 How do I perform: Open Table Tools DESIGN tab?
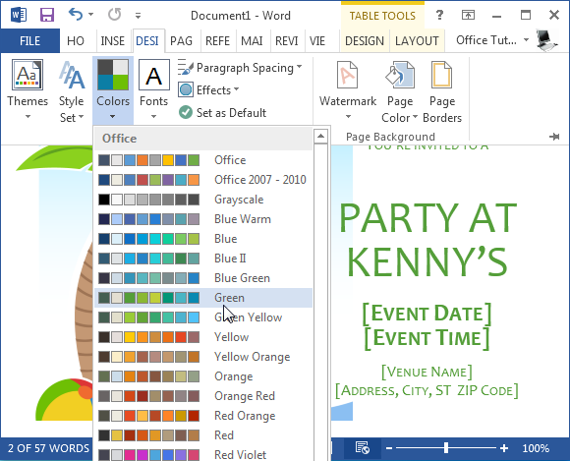[365, 40]
